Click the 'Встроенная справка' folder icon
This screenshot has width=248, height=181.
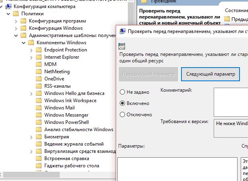tap(39, 158)
